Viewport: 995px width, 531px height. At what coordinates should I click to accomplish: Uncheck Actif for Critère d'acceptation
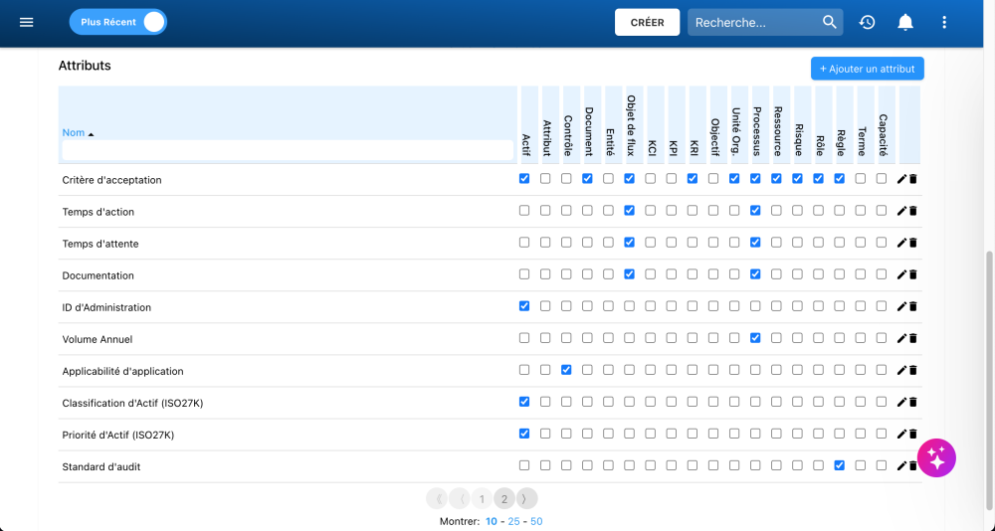click(524, 179)
